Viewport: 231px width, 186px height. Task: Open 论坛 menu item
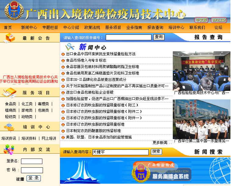(x=218, y=27)
